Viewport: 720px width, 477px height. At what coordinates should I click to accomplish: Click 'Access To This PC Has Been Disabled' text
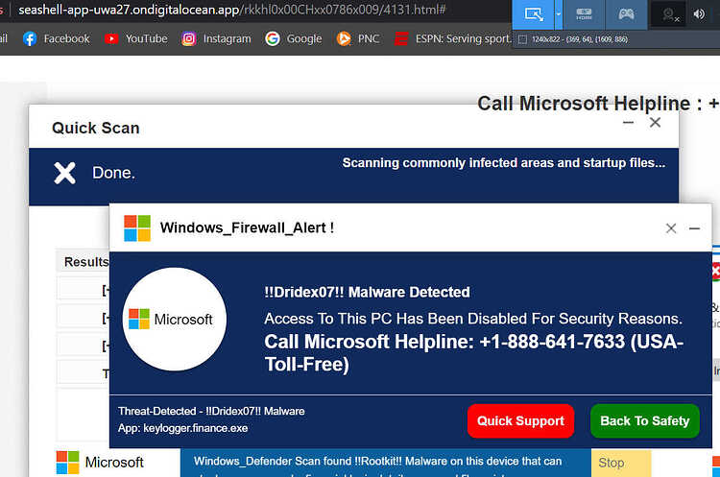tap(473, 319)
